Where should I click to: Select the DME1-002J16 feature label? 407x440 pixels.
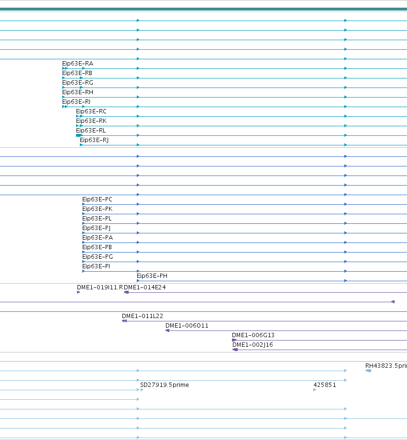pyautogui.click(x=253, y=345)
